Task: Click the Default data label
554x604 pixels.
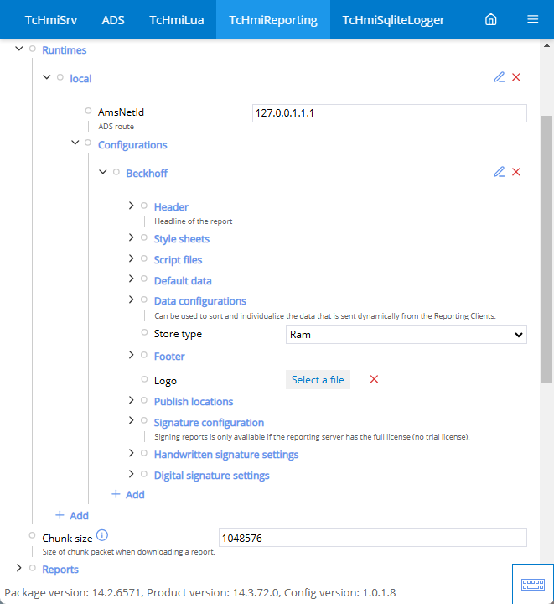Action: pos(183,280)
